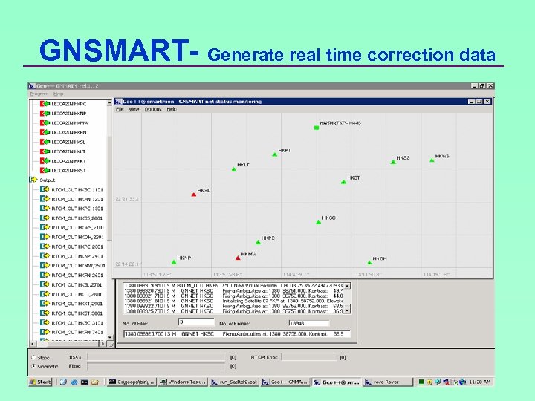
Task: Open the folder quick launch icon in taskbar
Action: point(95,382)
